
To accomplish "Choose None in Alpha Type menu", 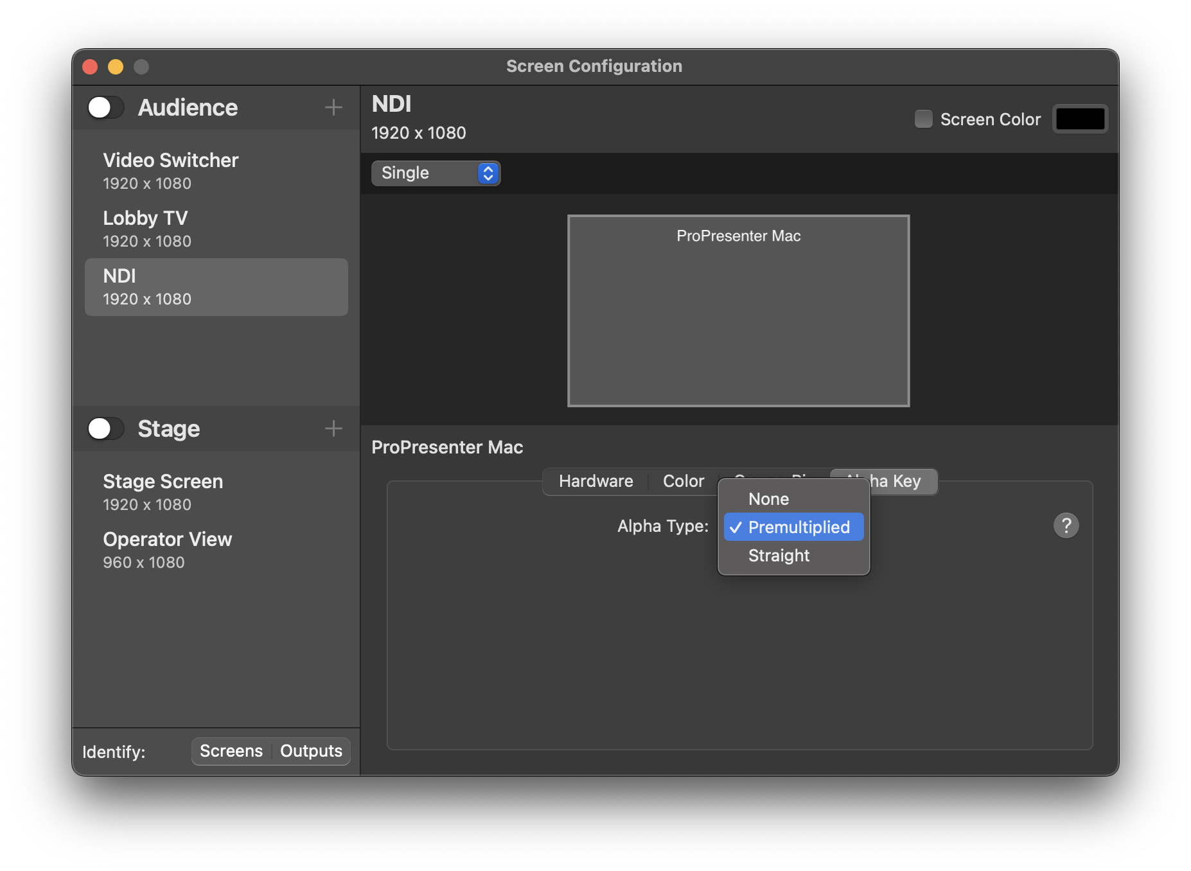I will [x=793, y=499].
